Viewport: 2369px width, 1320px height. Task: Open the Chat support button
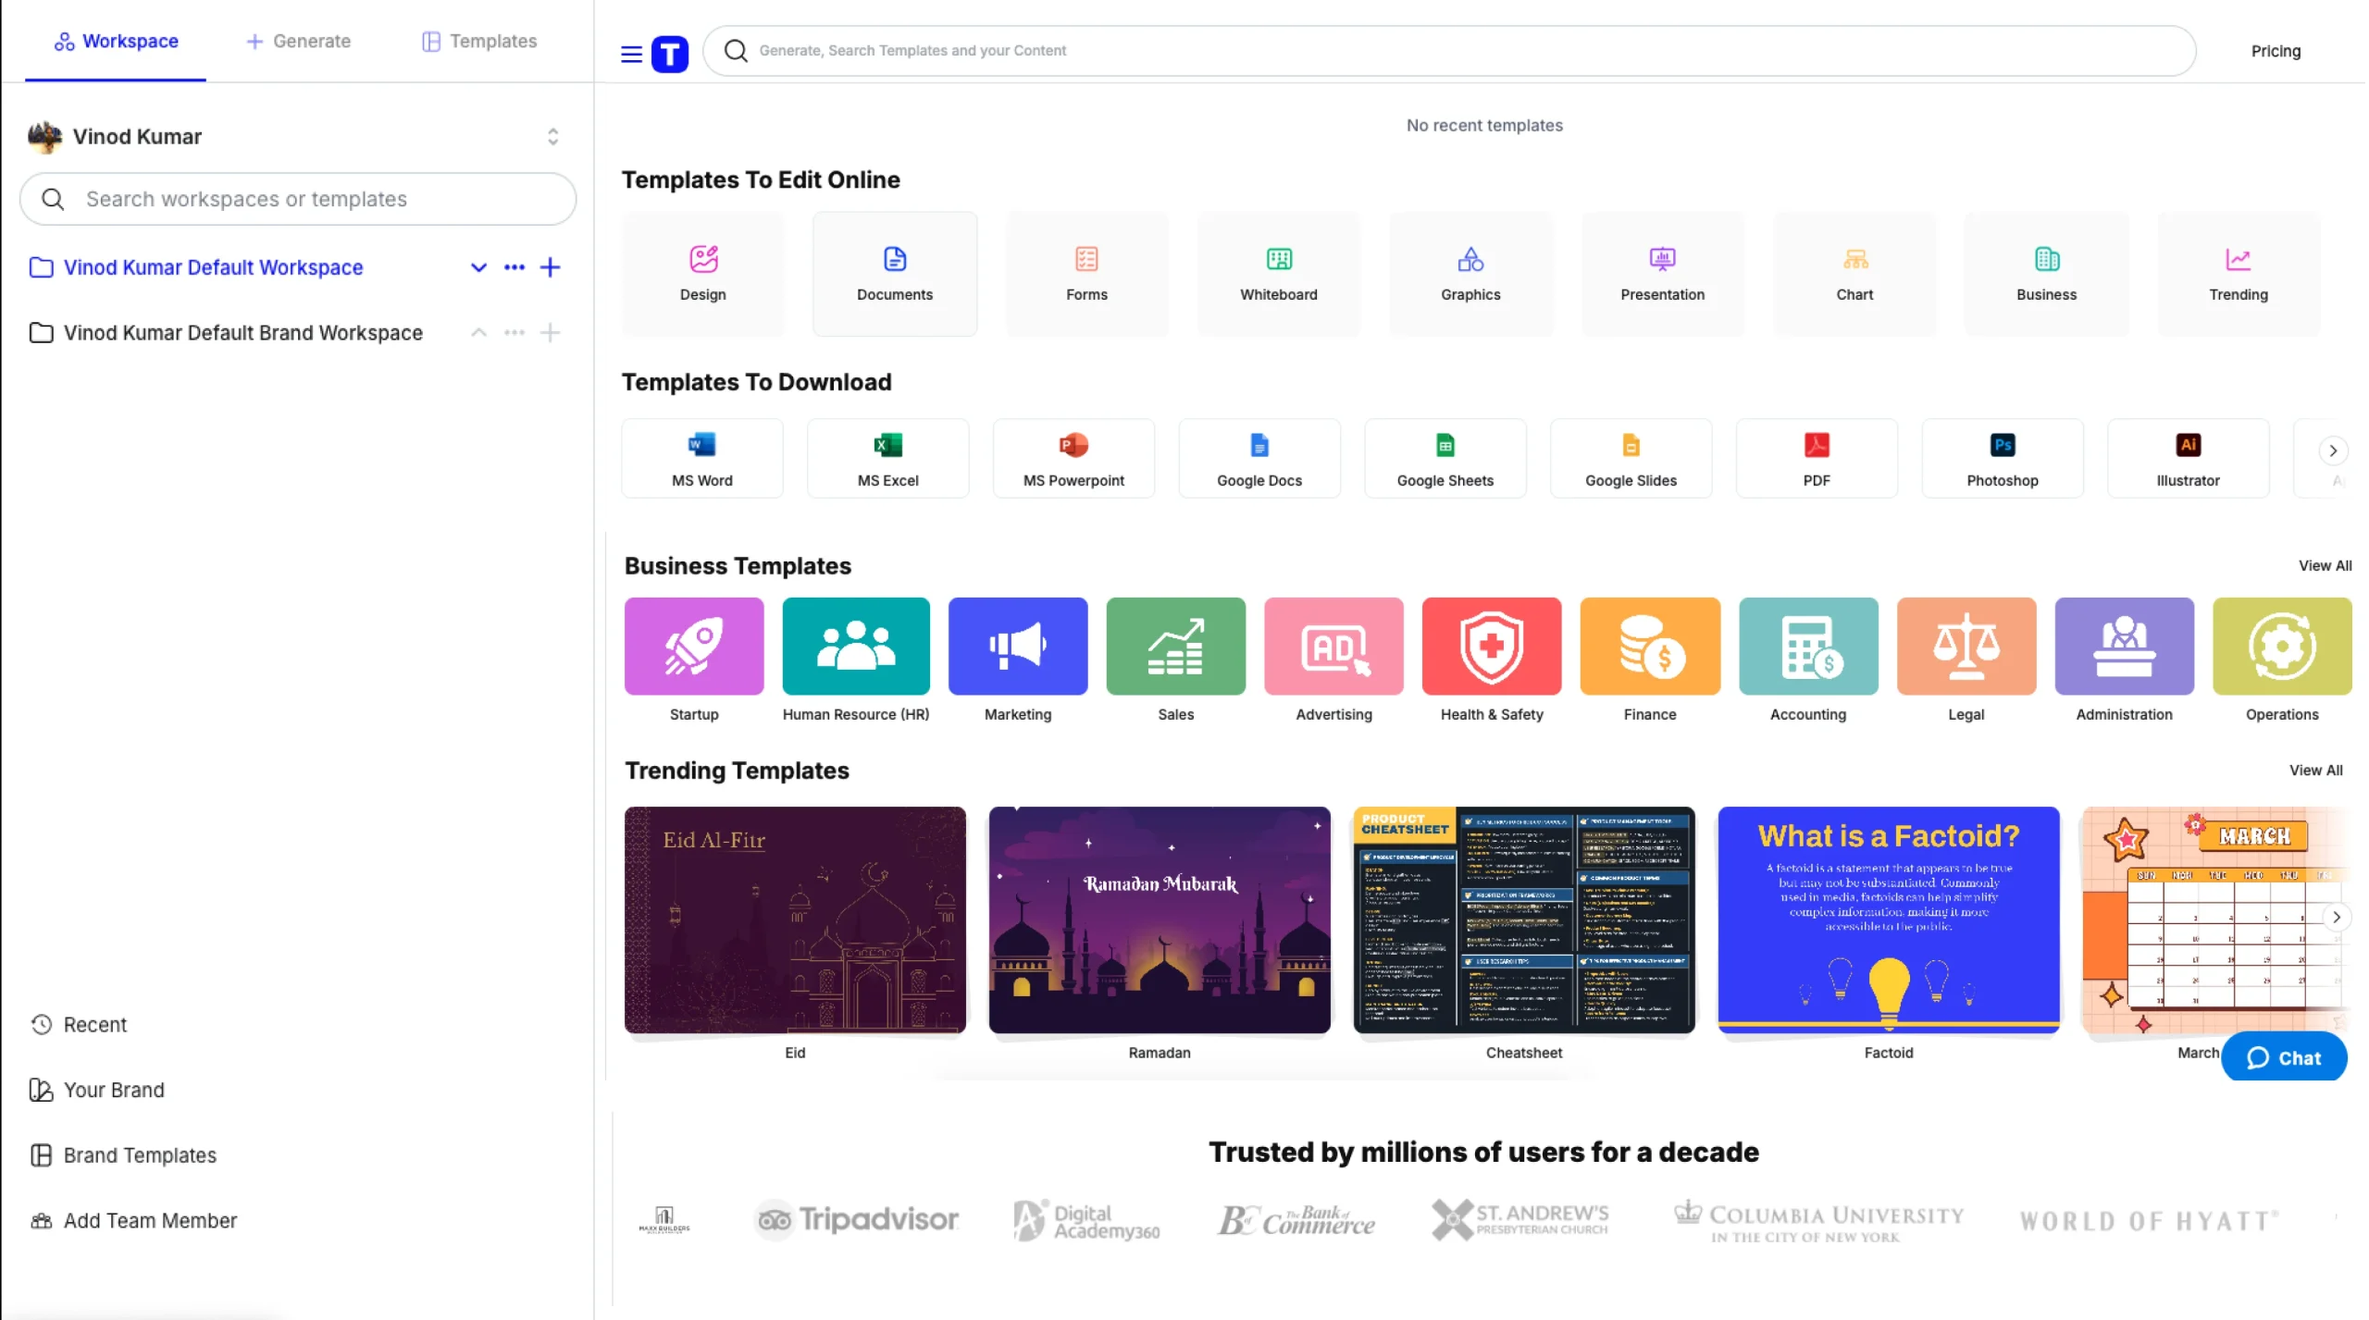tap(2283, 1056)
